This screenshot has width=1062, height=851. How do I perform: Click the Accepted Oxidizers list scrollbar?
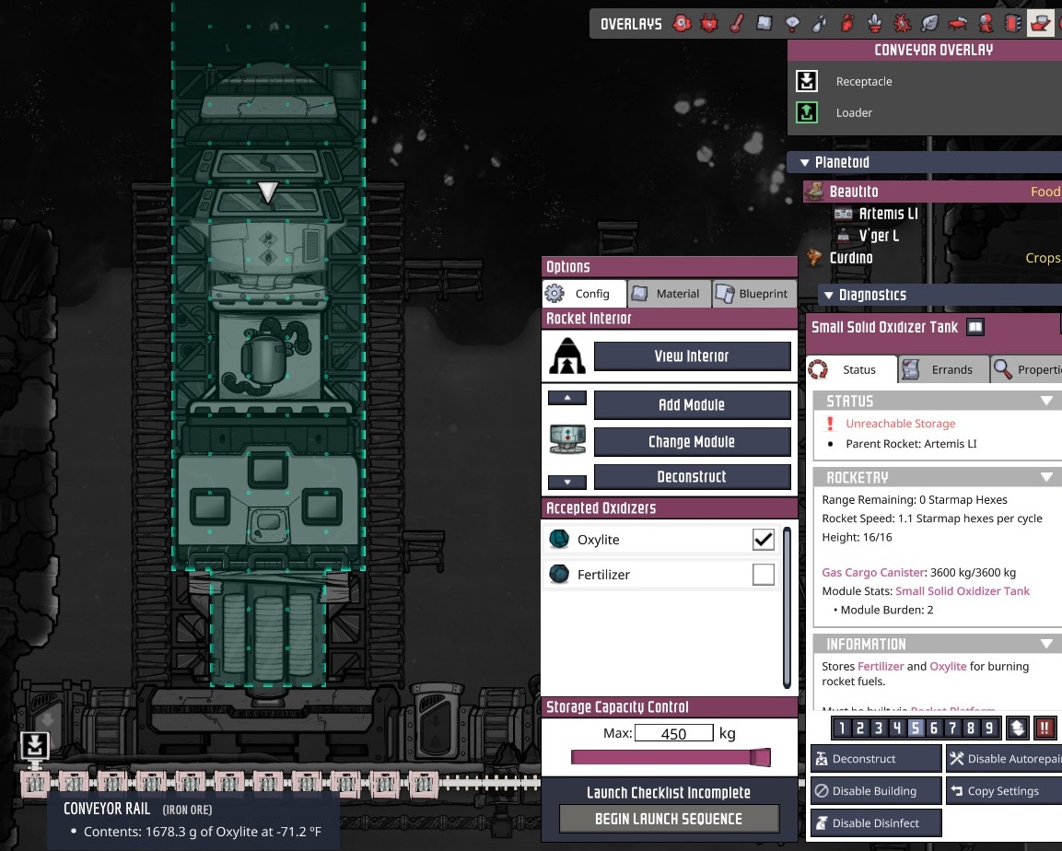point(787,607)
